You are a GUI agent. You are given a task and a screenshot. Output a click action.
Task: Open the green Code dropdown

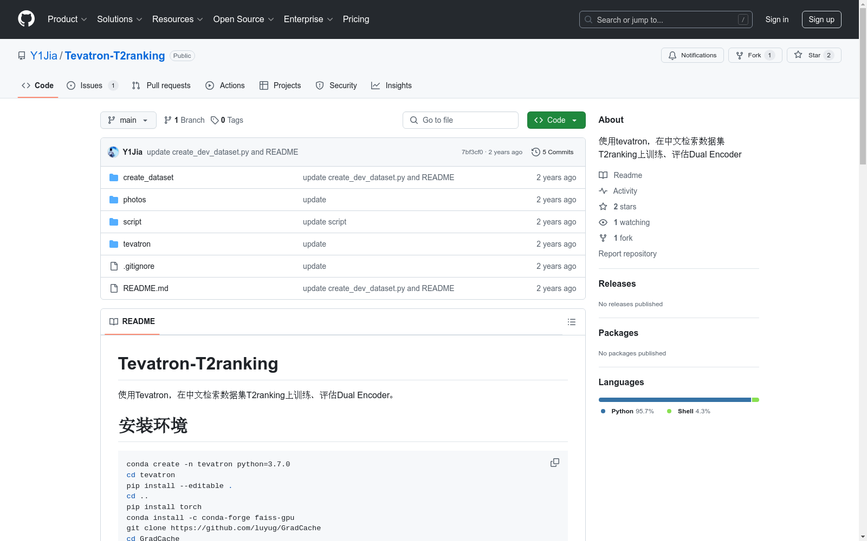point(556,120)
